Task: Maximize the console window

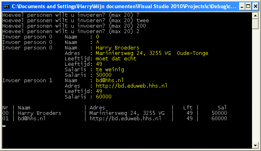Action: coord(248,7)
